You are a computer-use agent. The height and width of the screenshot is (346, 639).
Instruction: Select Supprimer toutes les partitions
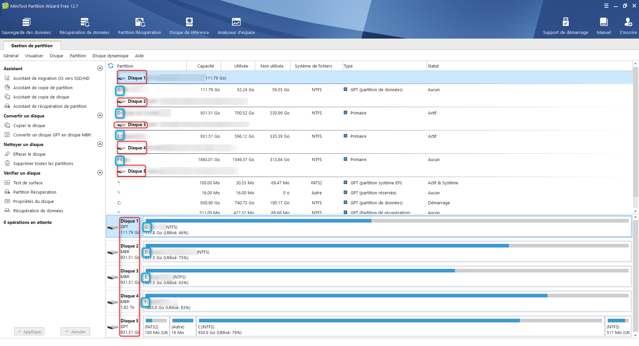[x=43, y=163]
